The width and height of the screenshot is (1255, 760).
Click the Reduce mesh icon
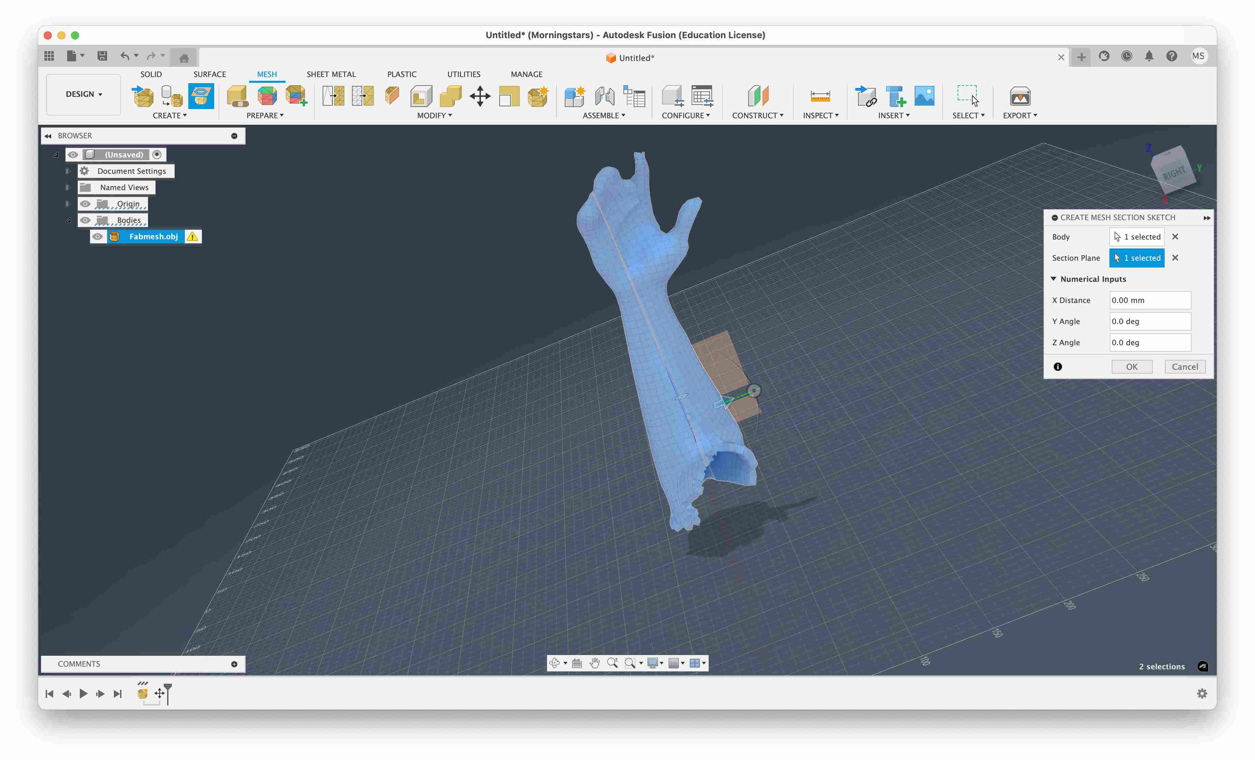tap(363, 96)
